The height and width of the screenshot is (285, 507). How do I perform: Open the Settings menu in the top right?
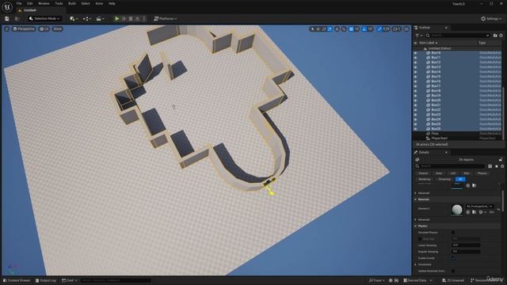tap(491, 19)
